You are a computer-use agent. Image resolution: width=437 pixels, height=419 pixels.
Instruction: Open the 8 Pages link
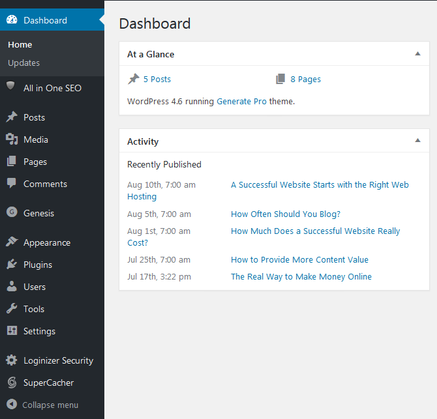pos(305,79)
